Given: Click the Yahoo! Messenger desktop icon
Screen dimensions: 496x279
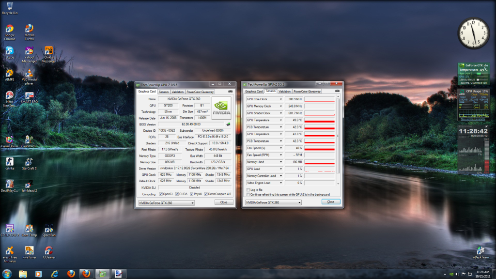Looking at the screenshot, I should (29, 55).
